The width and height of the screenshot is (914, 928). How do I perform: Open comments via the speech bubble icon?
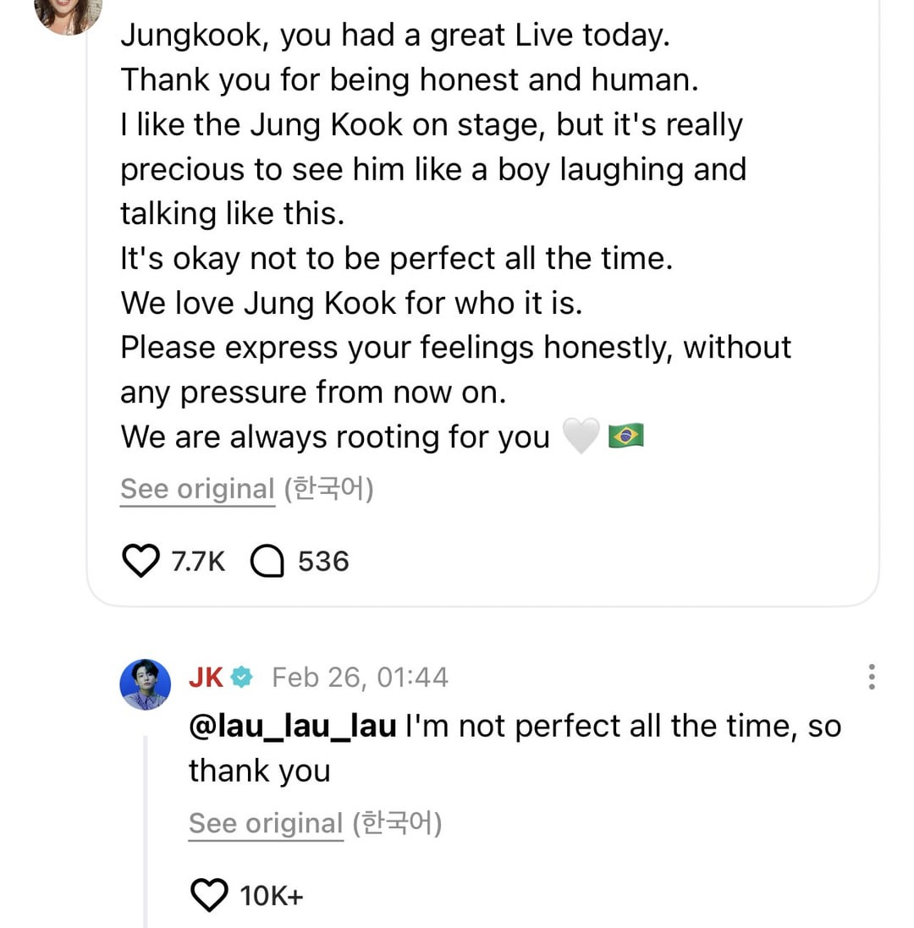click(x=267, y=561)
